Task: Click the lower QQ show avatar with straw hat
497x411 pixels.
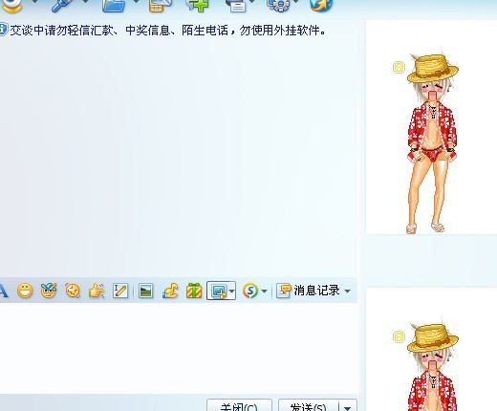Action: click(433, 363)
